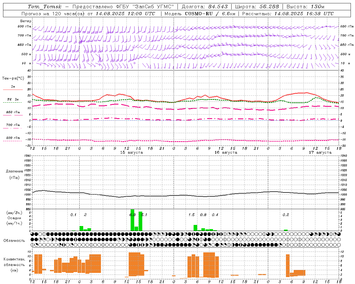Viewport: 355px width, 284px height.
Task: Click the "Тем-ра(°C)" temperature label
Action: [13, 78]
